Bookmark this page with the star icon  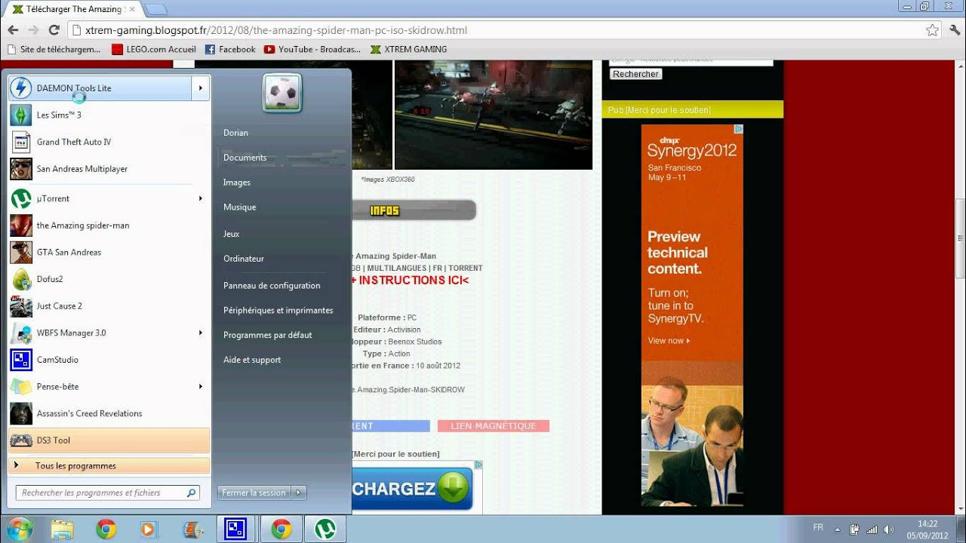pos(932,30)
